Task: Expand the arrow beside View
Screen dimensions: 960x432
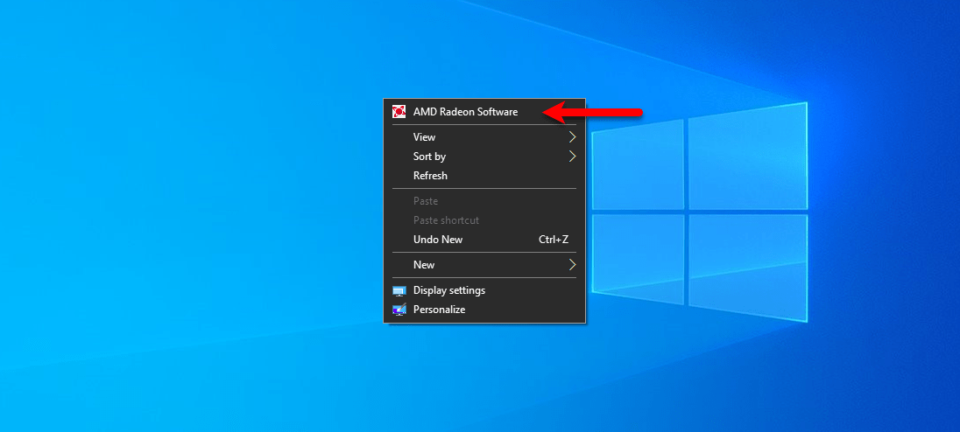Action: pos(573,137)
